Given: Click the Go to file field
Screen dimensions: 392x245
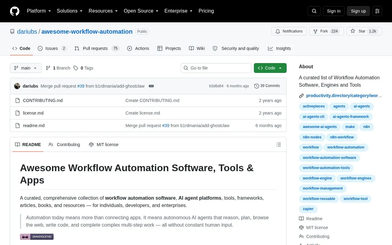Looking at the screenshot, I should [216, 68].
